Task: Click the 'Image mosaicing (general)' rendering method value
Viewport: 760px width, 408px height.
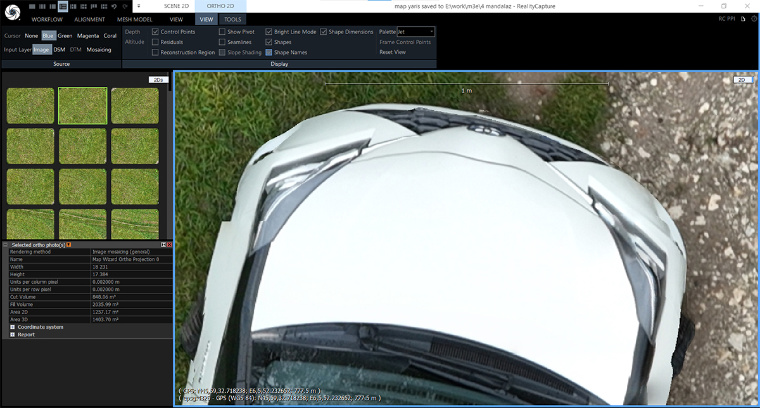Action: (122, 252)
